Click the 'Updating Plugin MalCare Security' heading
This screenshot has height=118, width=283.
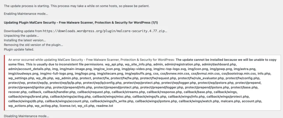pos(81,23)
